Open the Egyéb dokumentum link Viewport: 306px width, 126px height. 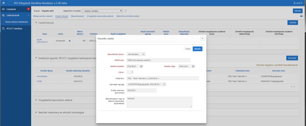pos(42,41)
